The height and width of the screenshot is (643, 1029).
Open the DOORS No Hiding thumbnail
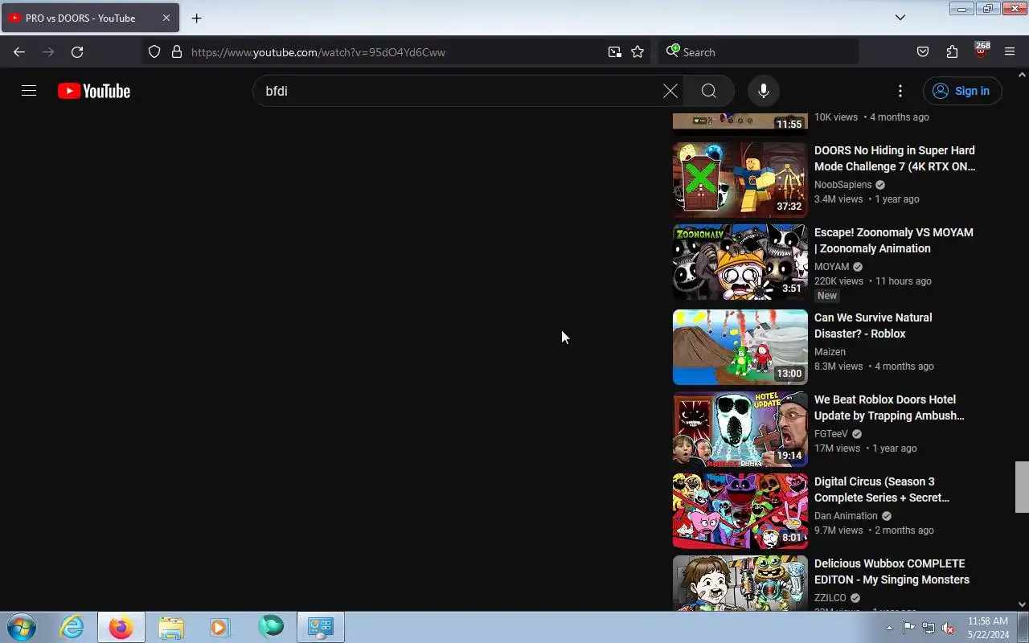click(x=740, y=180)
